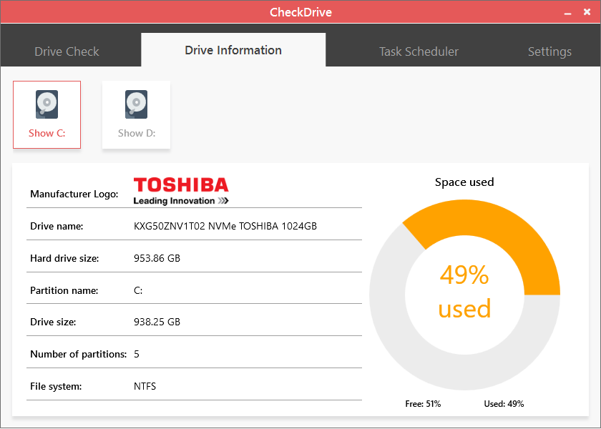Click the 'Show C:' text label
The height and width of the screenshot is (429, 601).
tap(47, 133)
